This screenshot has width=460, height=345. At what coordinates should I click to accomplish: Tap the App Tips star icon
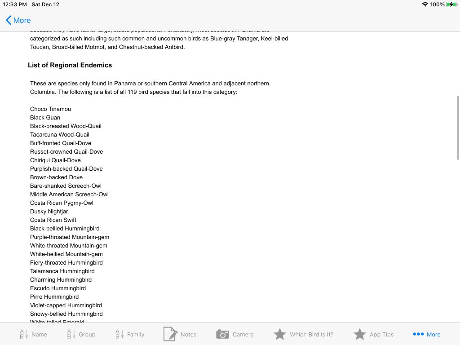[359, 334]
